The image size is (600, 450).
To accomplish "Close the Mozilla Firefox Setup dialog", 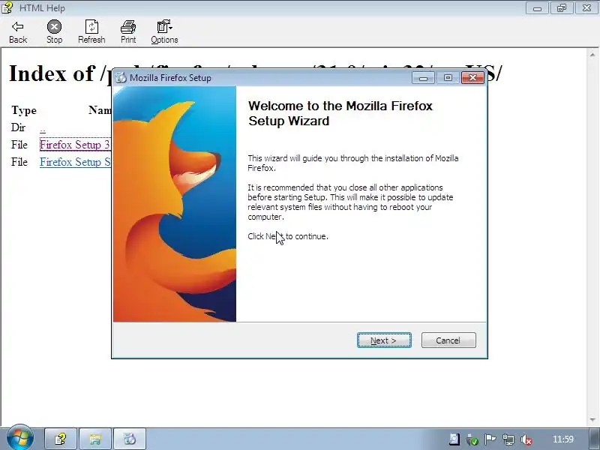I will [x=472, y=78].
